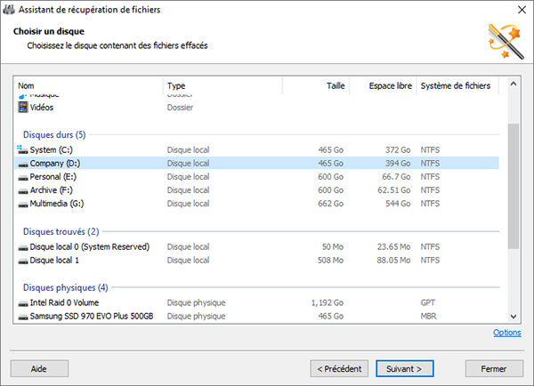Viewport: 534px width, 386px height.
Task: Open the Options link
Action: click(x=507, y=333)
